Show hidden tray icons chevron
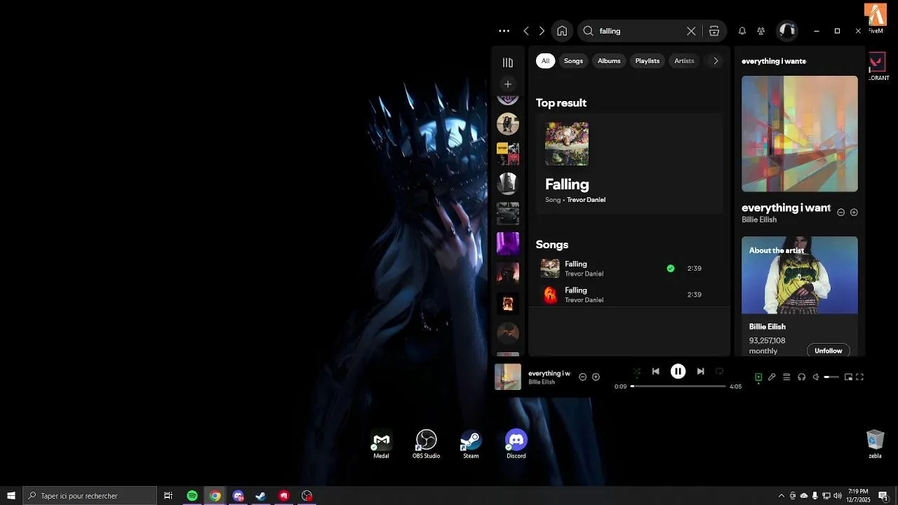The width and height of the screenshot is (898, 505). tap(782, 496)
